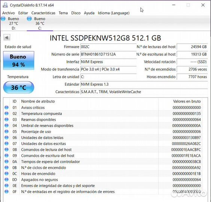Click the Características field with S.M.A.R.T., TRIM

(144, 92)
